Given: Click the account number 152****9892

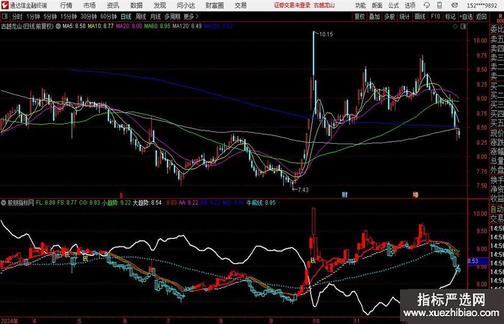Looking at the screenshot, I should [x=482, y=5].
